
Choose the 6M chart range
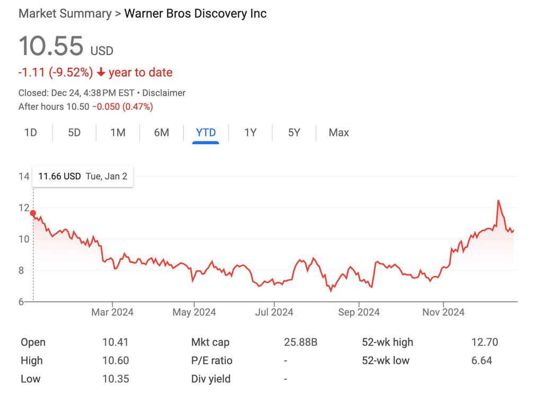(x=161, y=132)
